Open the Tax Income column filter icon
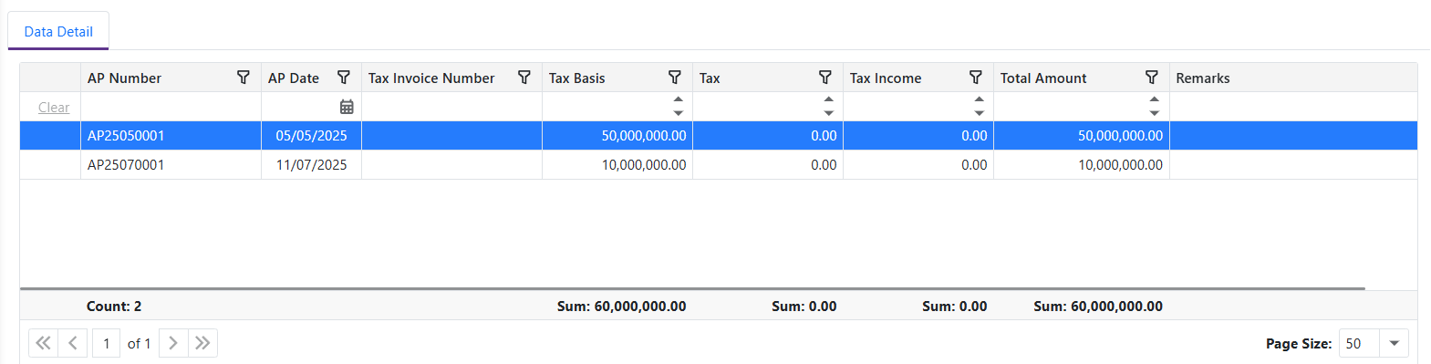1431x364 pixels. coord(976,78)
